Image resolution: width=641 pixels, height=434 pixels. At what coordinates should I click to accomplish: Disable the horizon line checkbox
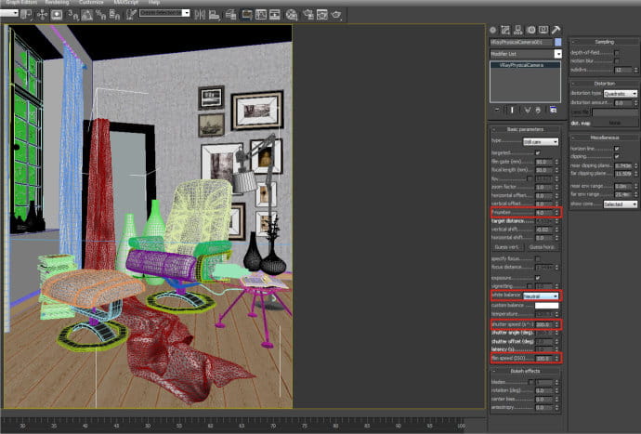(x=617, y=149)
